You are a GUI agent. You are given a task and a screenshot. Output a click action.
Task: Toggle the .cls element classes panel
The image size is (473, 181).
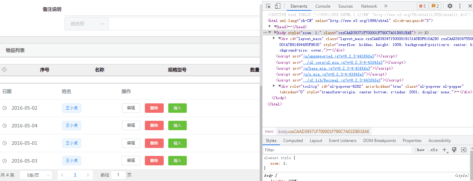click(x=434, y=150)
